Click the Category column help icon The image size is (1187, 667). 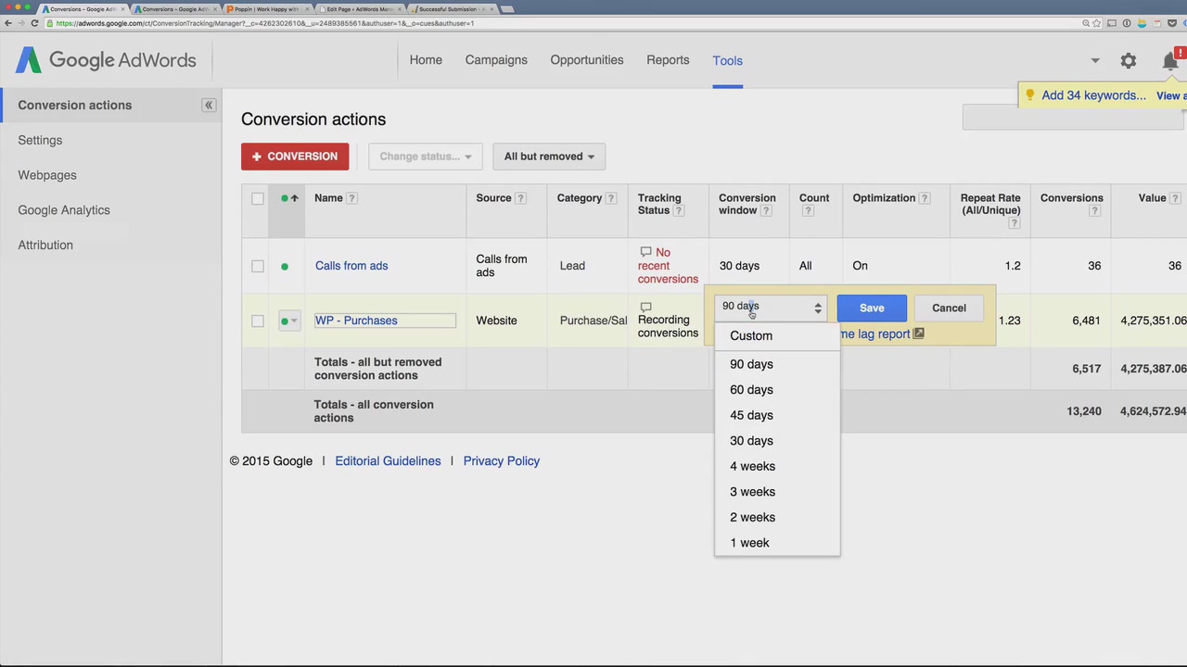click(x=610, y=198)
